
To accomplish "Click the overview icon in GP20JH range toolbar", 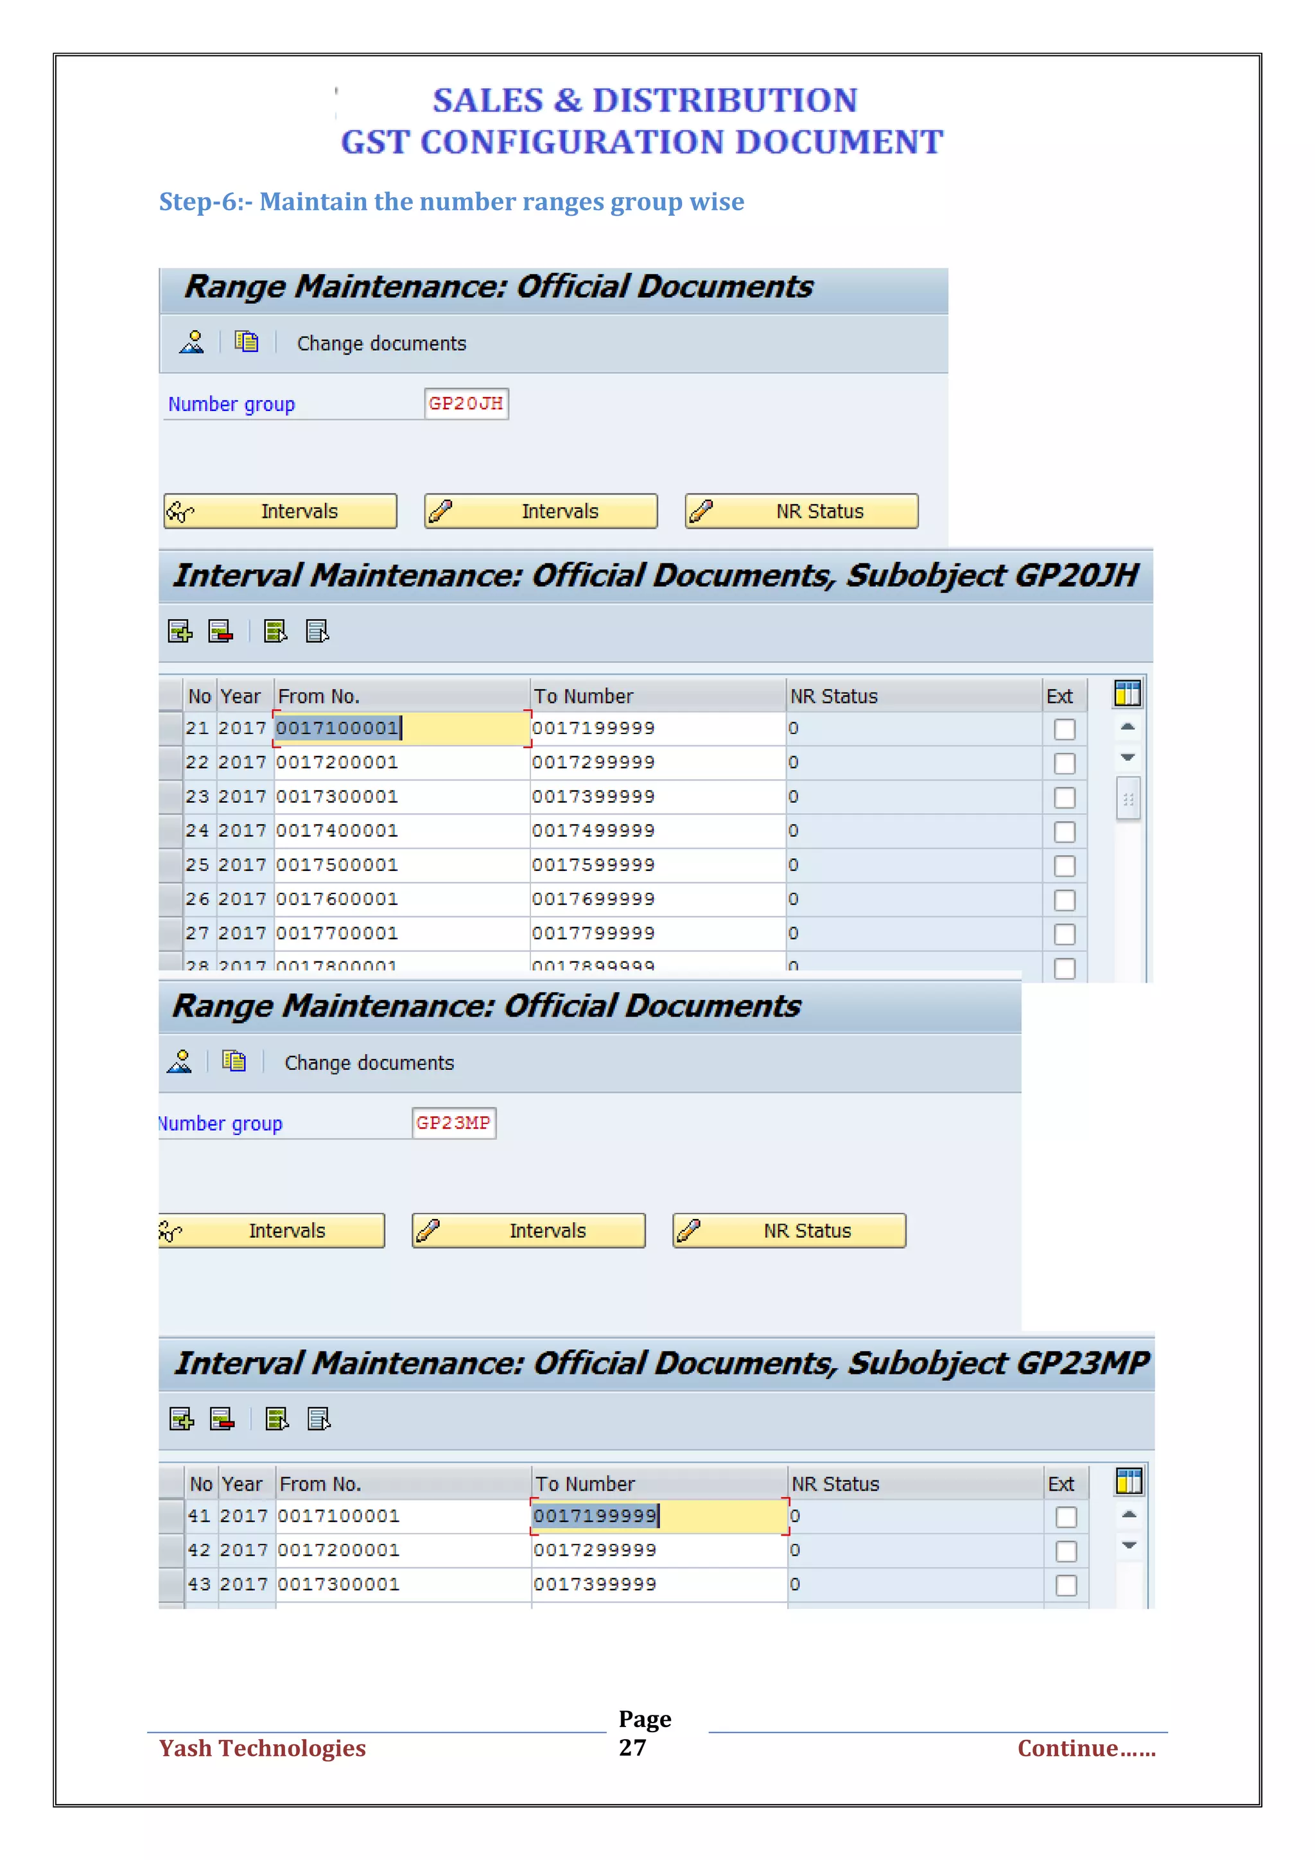I will tap(192, 342).
